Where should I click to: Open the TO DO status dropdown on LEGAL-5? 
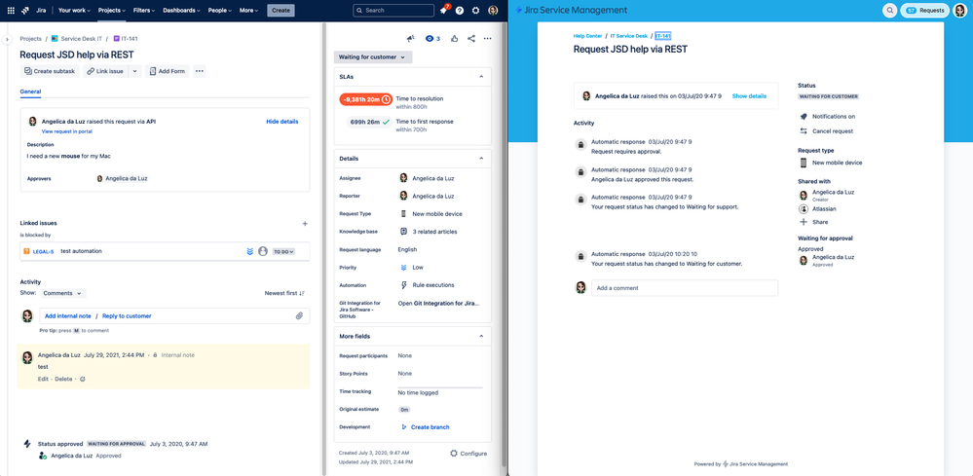(x=284, y=252)
